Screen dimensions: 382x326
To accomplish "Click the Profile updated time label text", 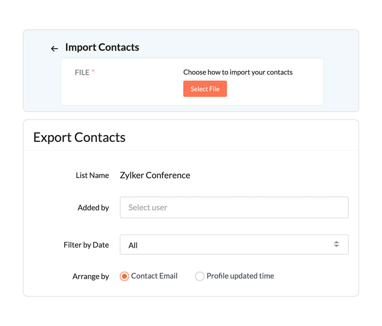I will point(240,276).
